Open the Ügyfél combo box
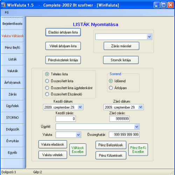This screenshot has width=175, height=175. coord(136,127)
